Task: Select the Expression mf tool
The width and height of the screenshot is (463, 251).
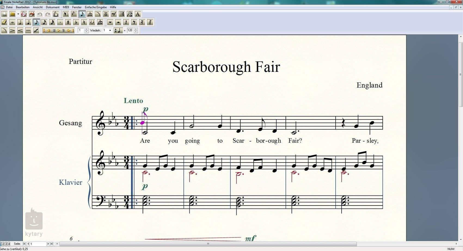Action: [114, 14]
